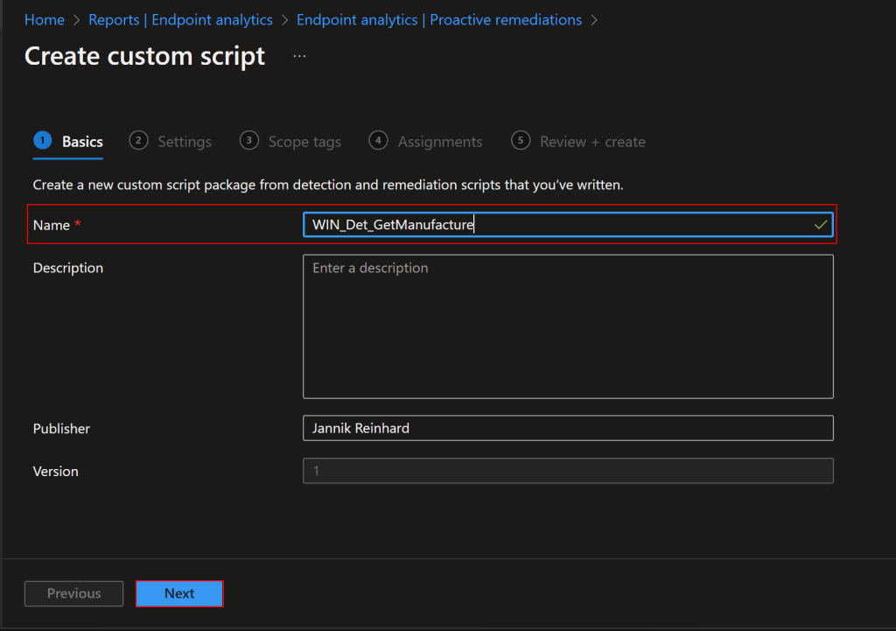The width and height of the screenshot is (896, 631).
Task: Navigate to the Home breadcrumb link
Action: point(45,19)
